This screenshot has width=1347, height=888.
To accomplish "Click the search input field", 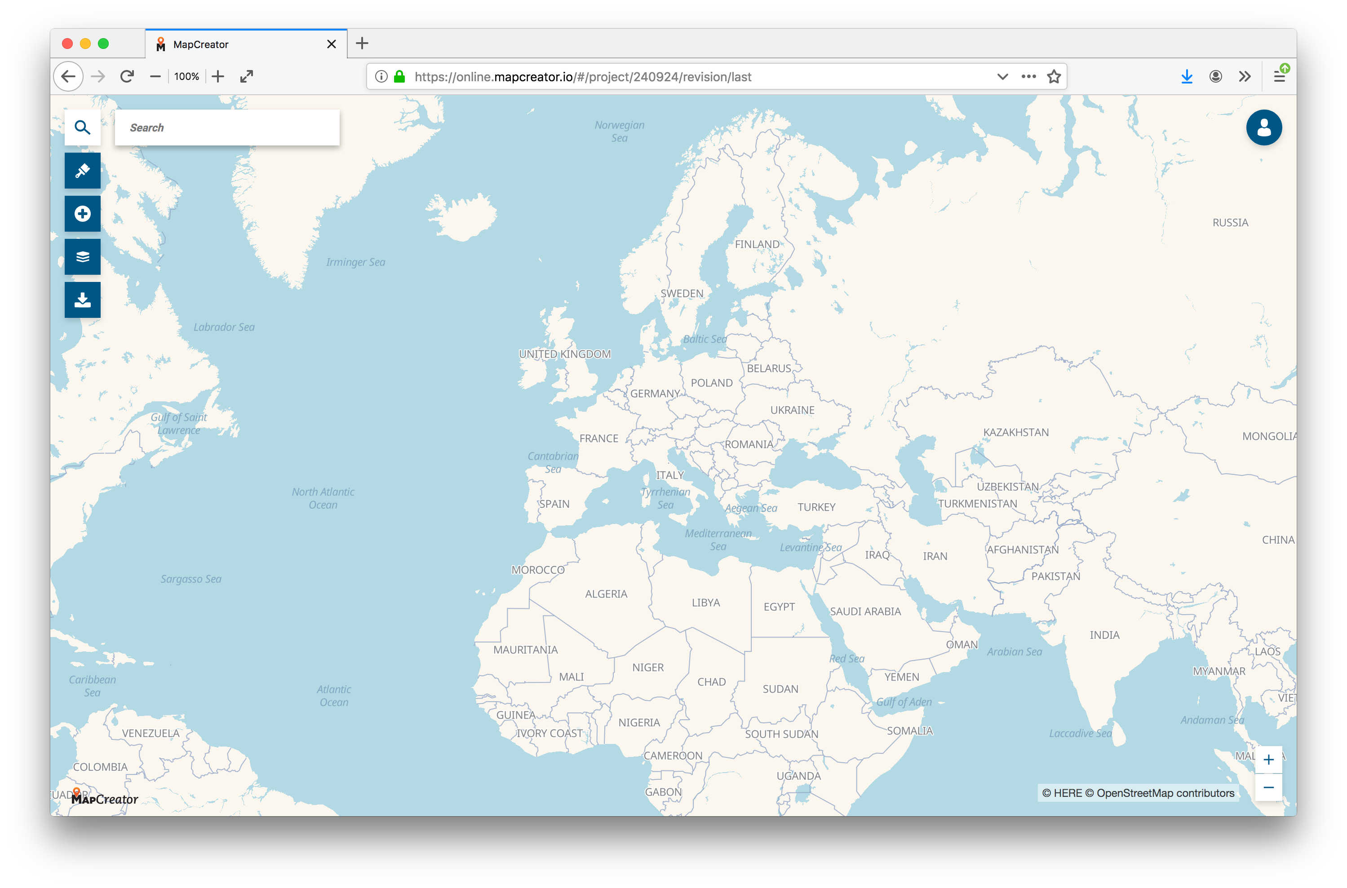I will (x=227, y=127).
